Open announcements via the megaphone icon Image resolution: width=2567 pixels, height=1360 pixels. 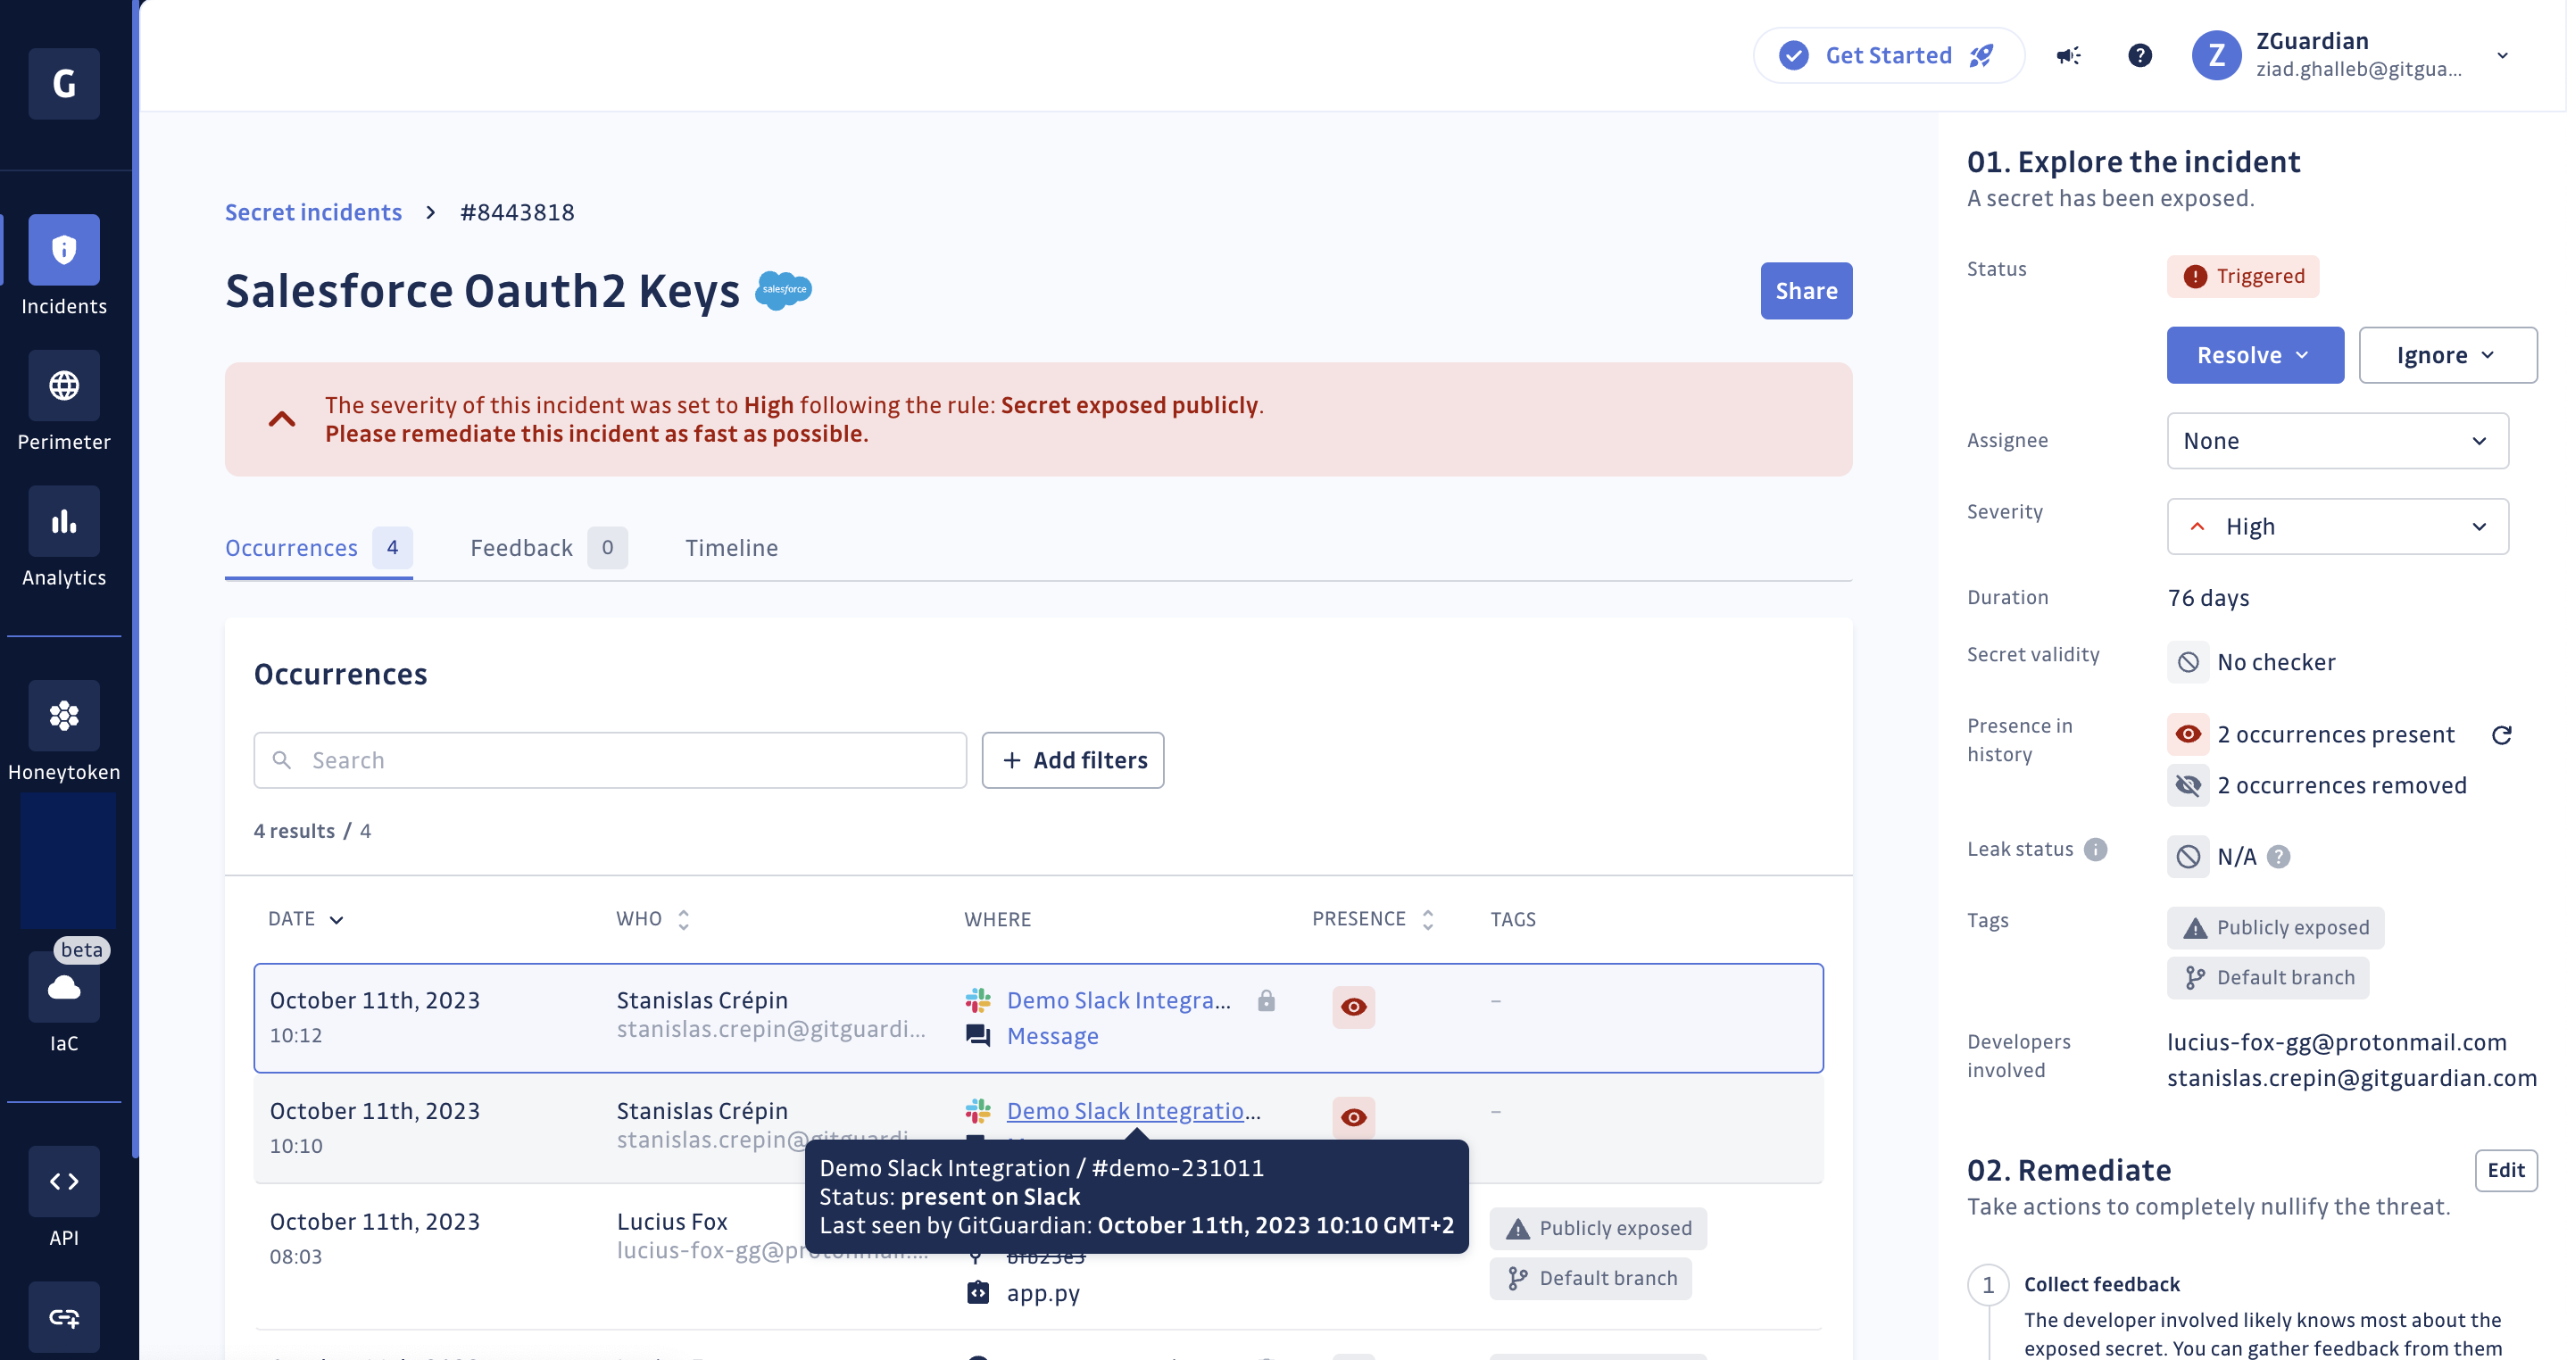pyautogui.click(x=2069, y=56)
